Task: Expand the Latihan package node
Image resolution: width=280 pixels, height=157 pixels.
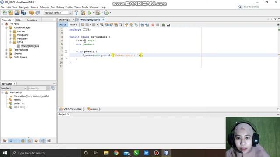Action: 10,31
